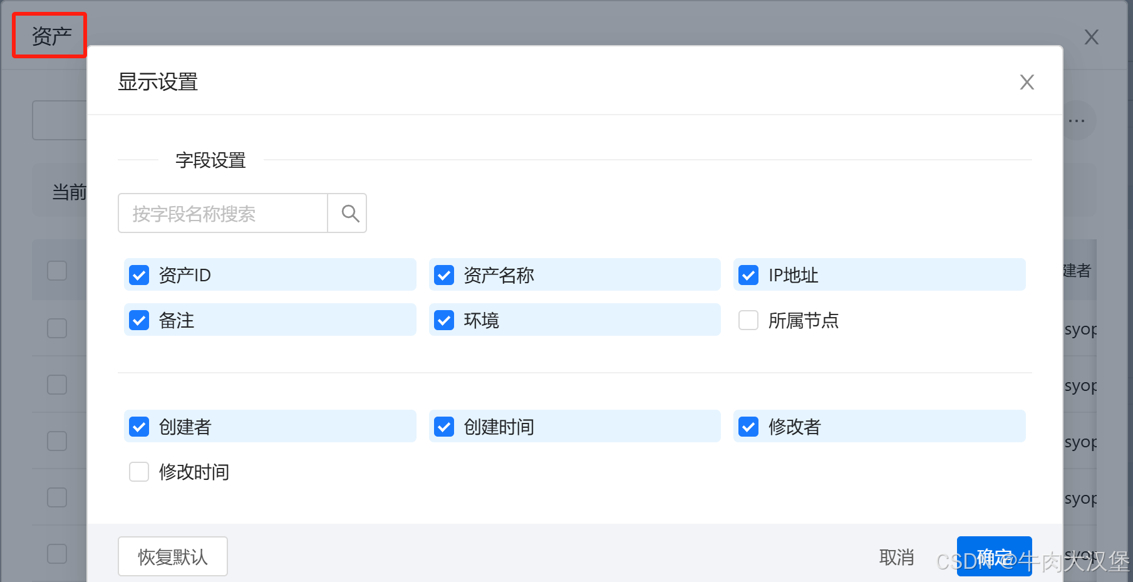Select the 资产 tab in background
Viewport: 1133px width, 582px height.
[51, 36]
